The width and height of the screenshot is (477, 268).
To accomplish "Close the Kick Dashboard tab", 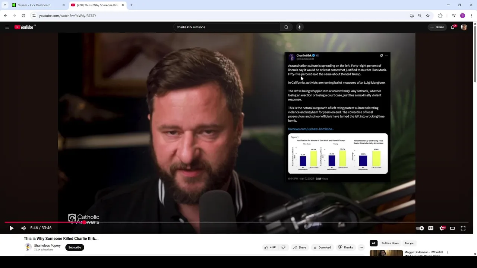I will click(x=63, y=5).
